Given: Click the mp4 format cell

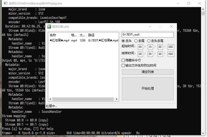Looking at the screenshot, I should (x=74, y=40).
